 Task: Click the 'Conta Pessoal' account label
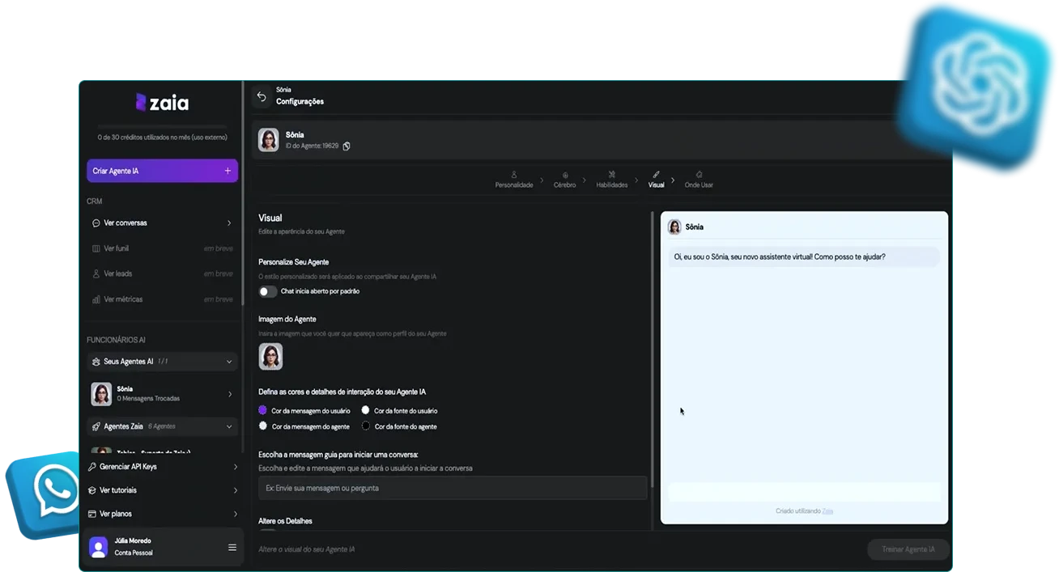coord(134,553)
